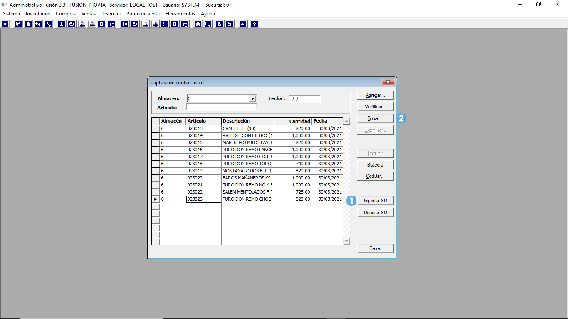Viewport: 568px width, 319px height.
Task: Click the Importar SD button
Action: click(x=375, y=201)
